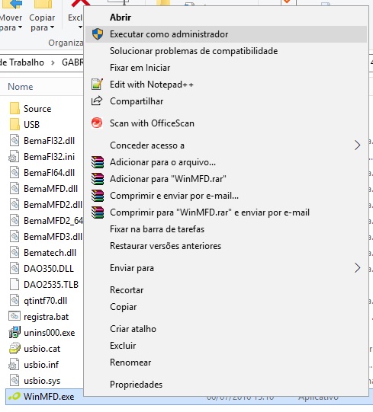Click the usbio.inf file icon
The image size is (373, 412).
14,365
